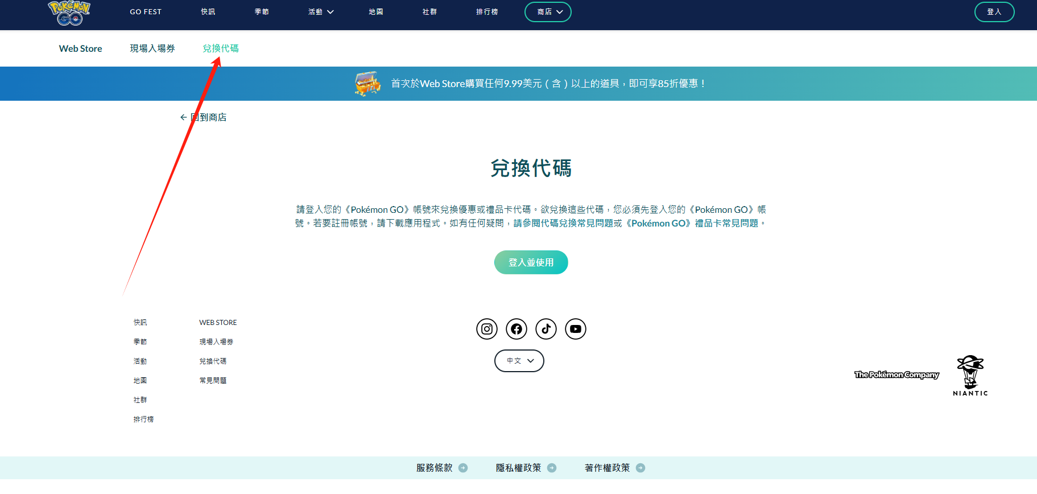Open 季節 in top navigation

coord(262,12)
